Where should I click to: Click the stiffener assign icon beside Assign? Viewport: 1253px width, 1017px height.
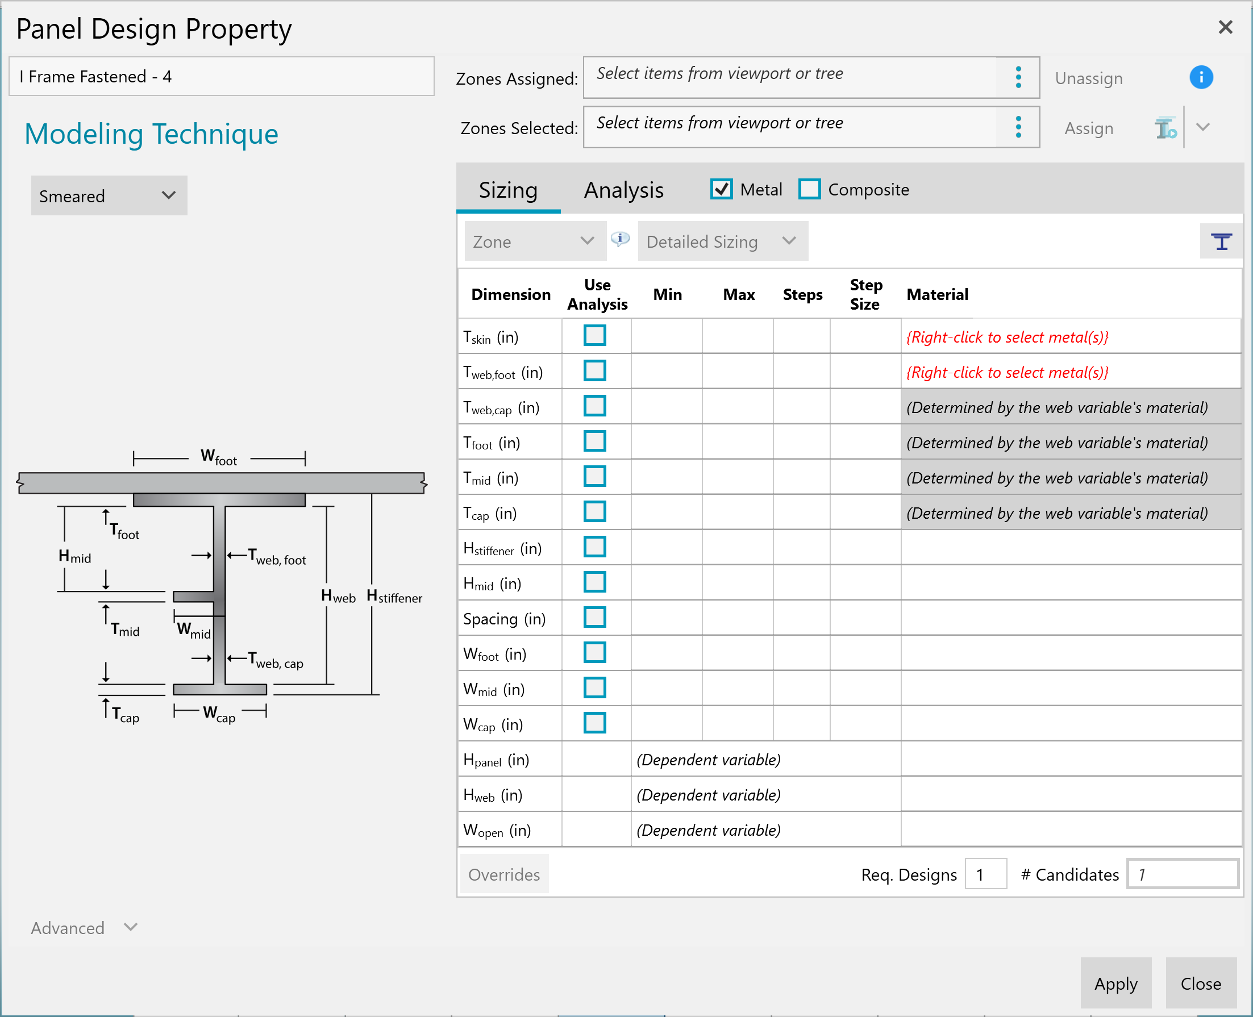tap(1165, 128)
